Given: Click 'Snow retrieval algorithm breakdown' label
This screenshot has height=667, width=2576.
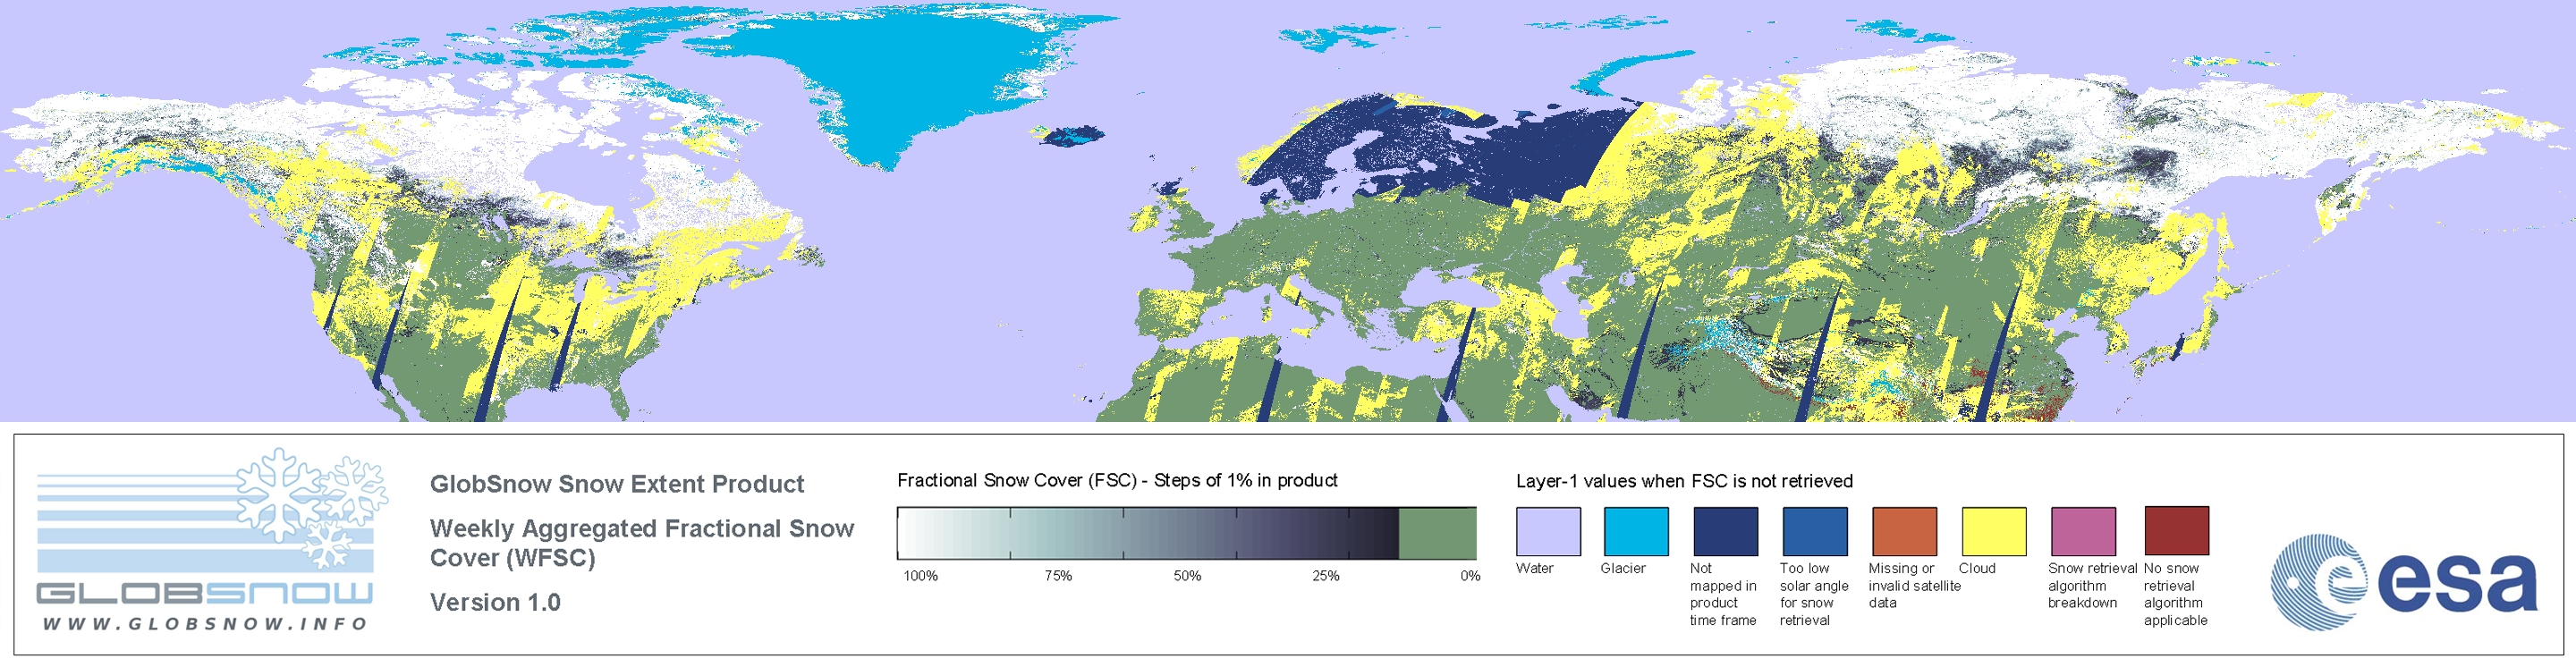Looking at the screenshot, I should tap(2092, 585).
